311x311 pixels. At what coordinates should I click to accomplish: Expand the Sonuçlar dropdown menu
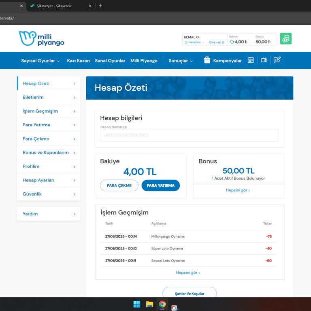point(181,61)
